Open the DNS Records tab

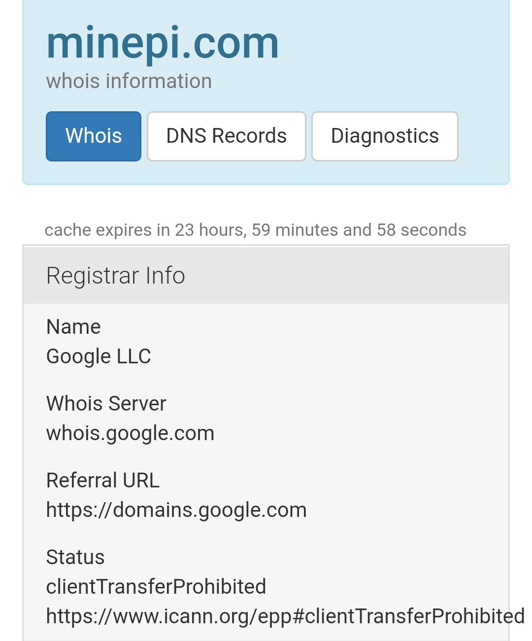[x=227, y=136]
